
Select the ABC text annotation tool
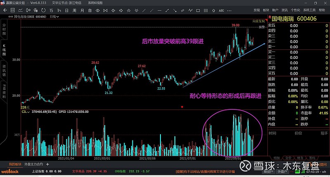tap(222, 11)
